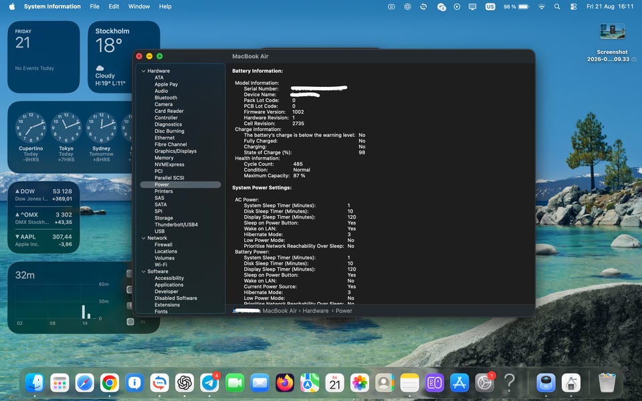This screenshot has width=642, height=401.
Task: Open the File menu
Action: pyautogui.click(x=94, y=7)
